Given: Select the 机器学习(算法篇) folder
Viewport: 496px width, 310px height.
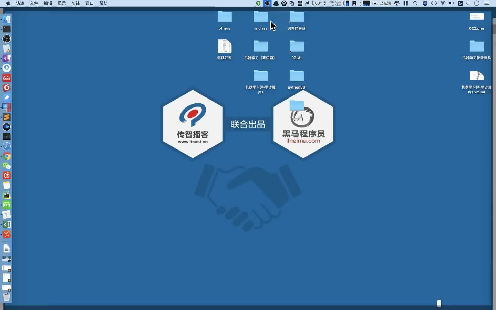Looking at the screenshot, I should coord(260,50).
